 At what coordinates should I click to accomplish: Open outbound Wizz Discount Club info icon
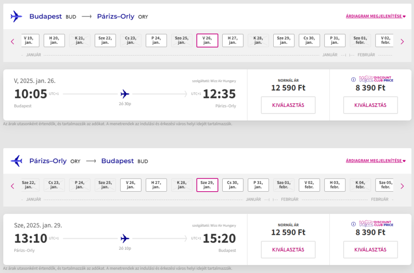pyautogui.click(x=353, y=79)
